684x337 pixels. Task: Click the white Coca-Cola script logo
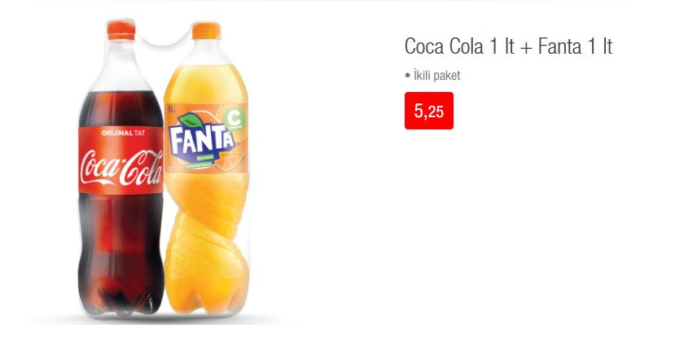(121, 167)
